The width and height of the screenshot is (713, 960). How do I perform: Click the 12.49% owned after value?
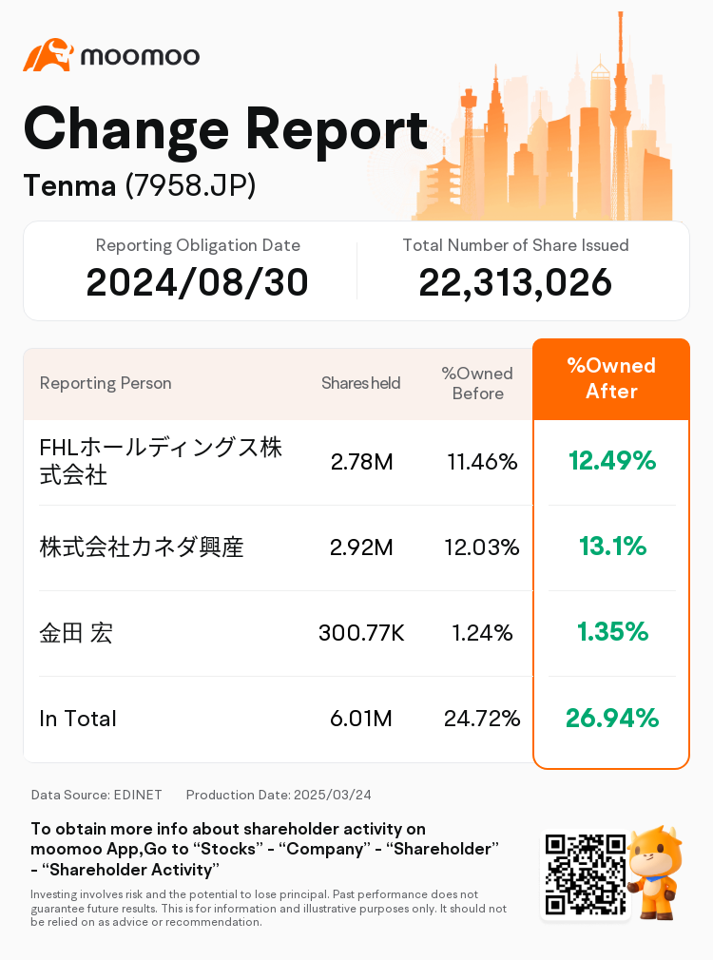coord(612,461)
